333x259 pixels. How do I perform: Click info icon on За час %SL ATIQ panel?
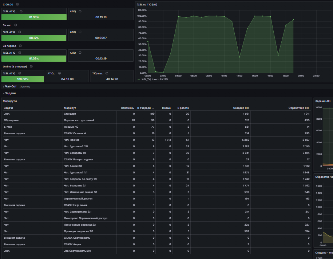(20, 32)
